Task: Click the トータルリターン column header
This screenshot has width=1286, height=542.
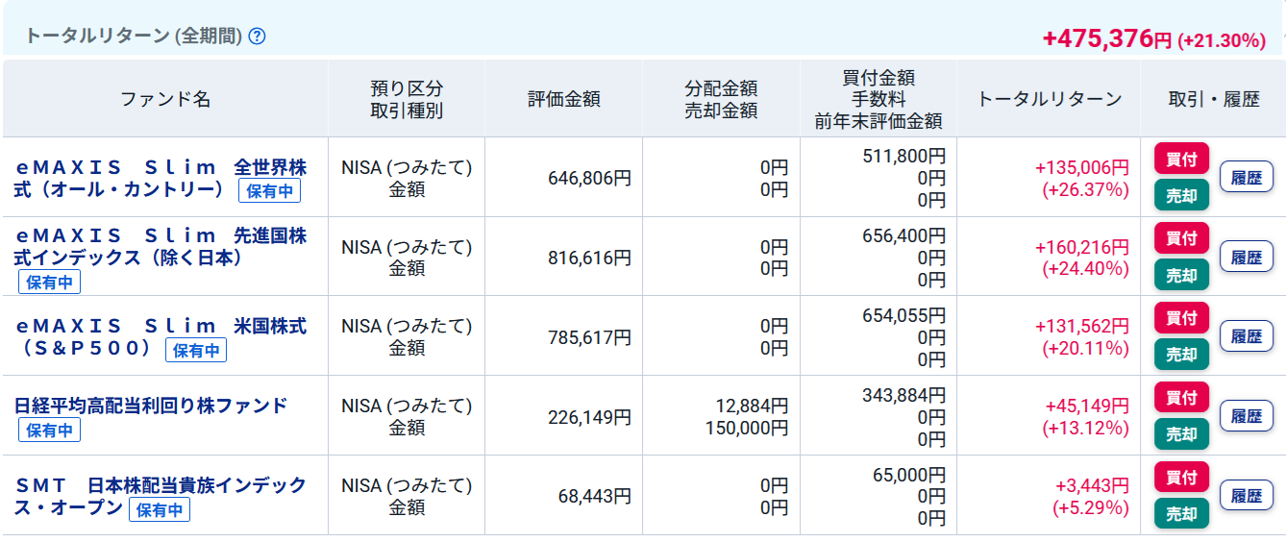Action: [x=1049, y=99]
